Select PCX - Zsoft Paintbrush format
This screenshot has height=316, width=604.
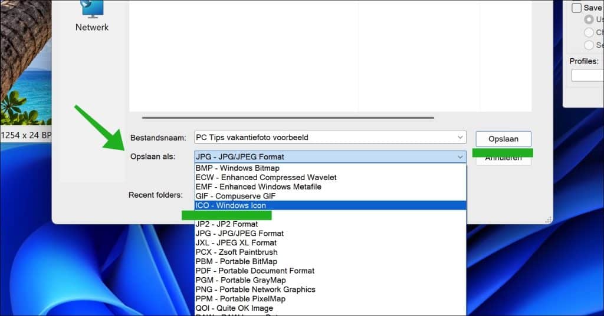click(330, 252)
